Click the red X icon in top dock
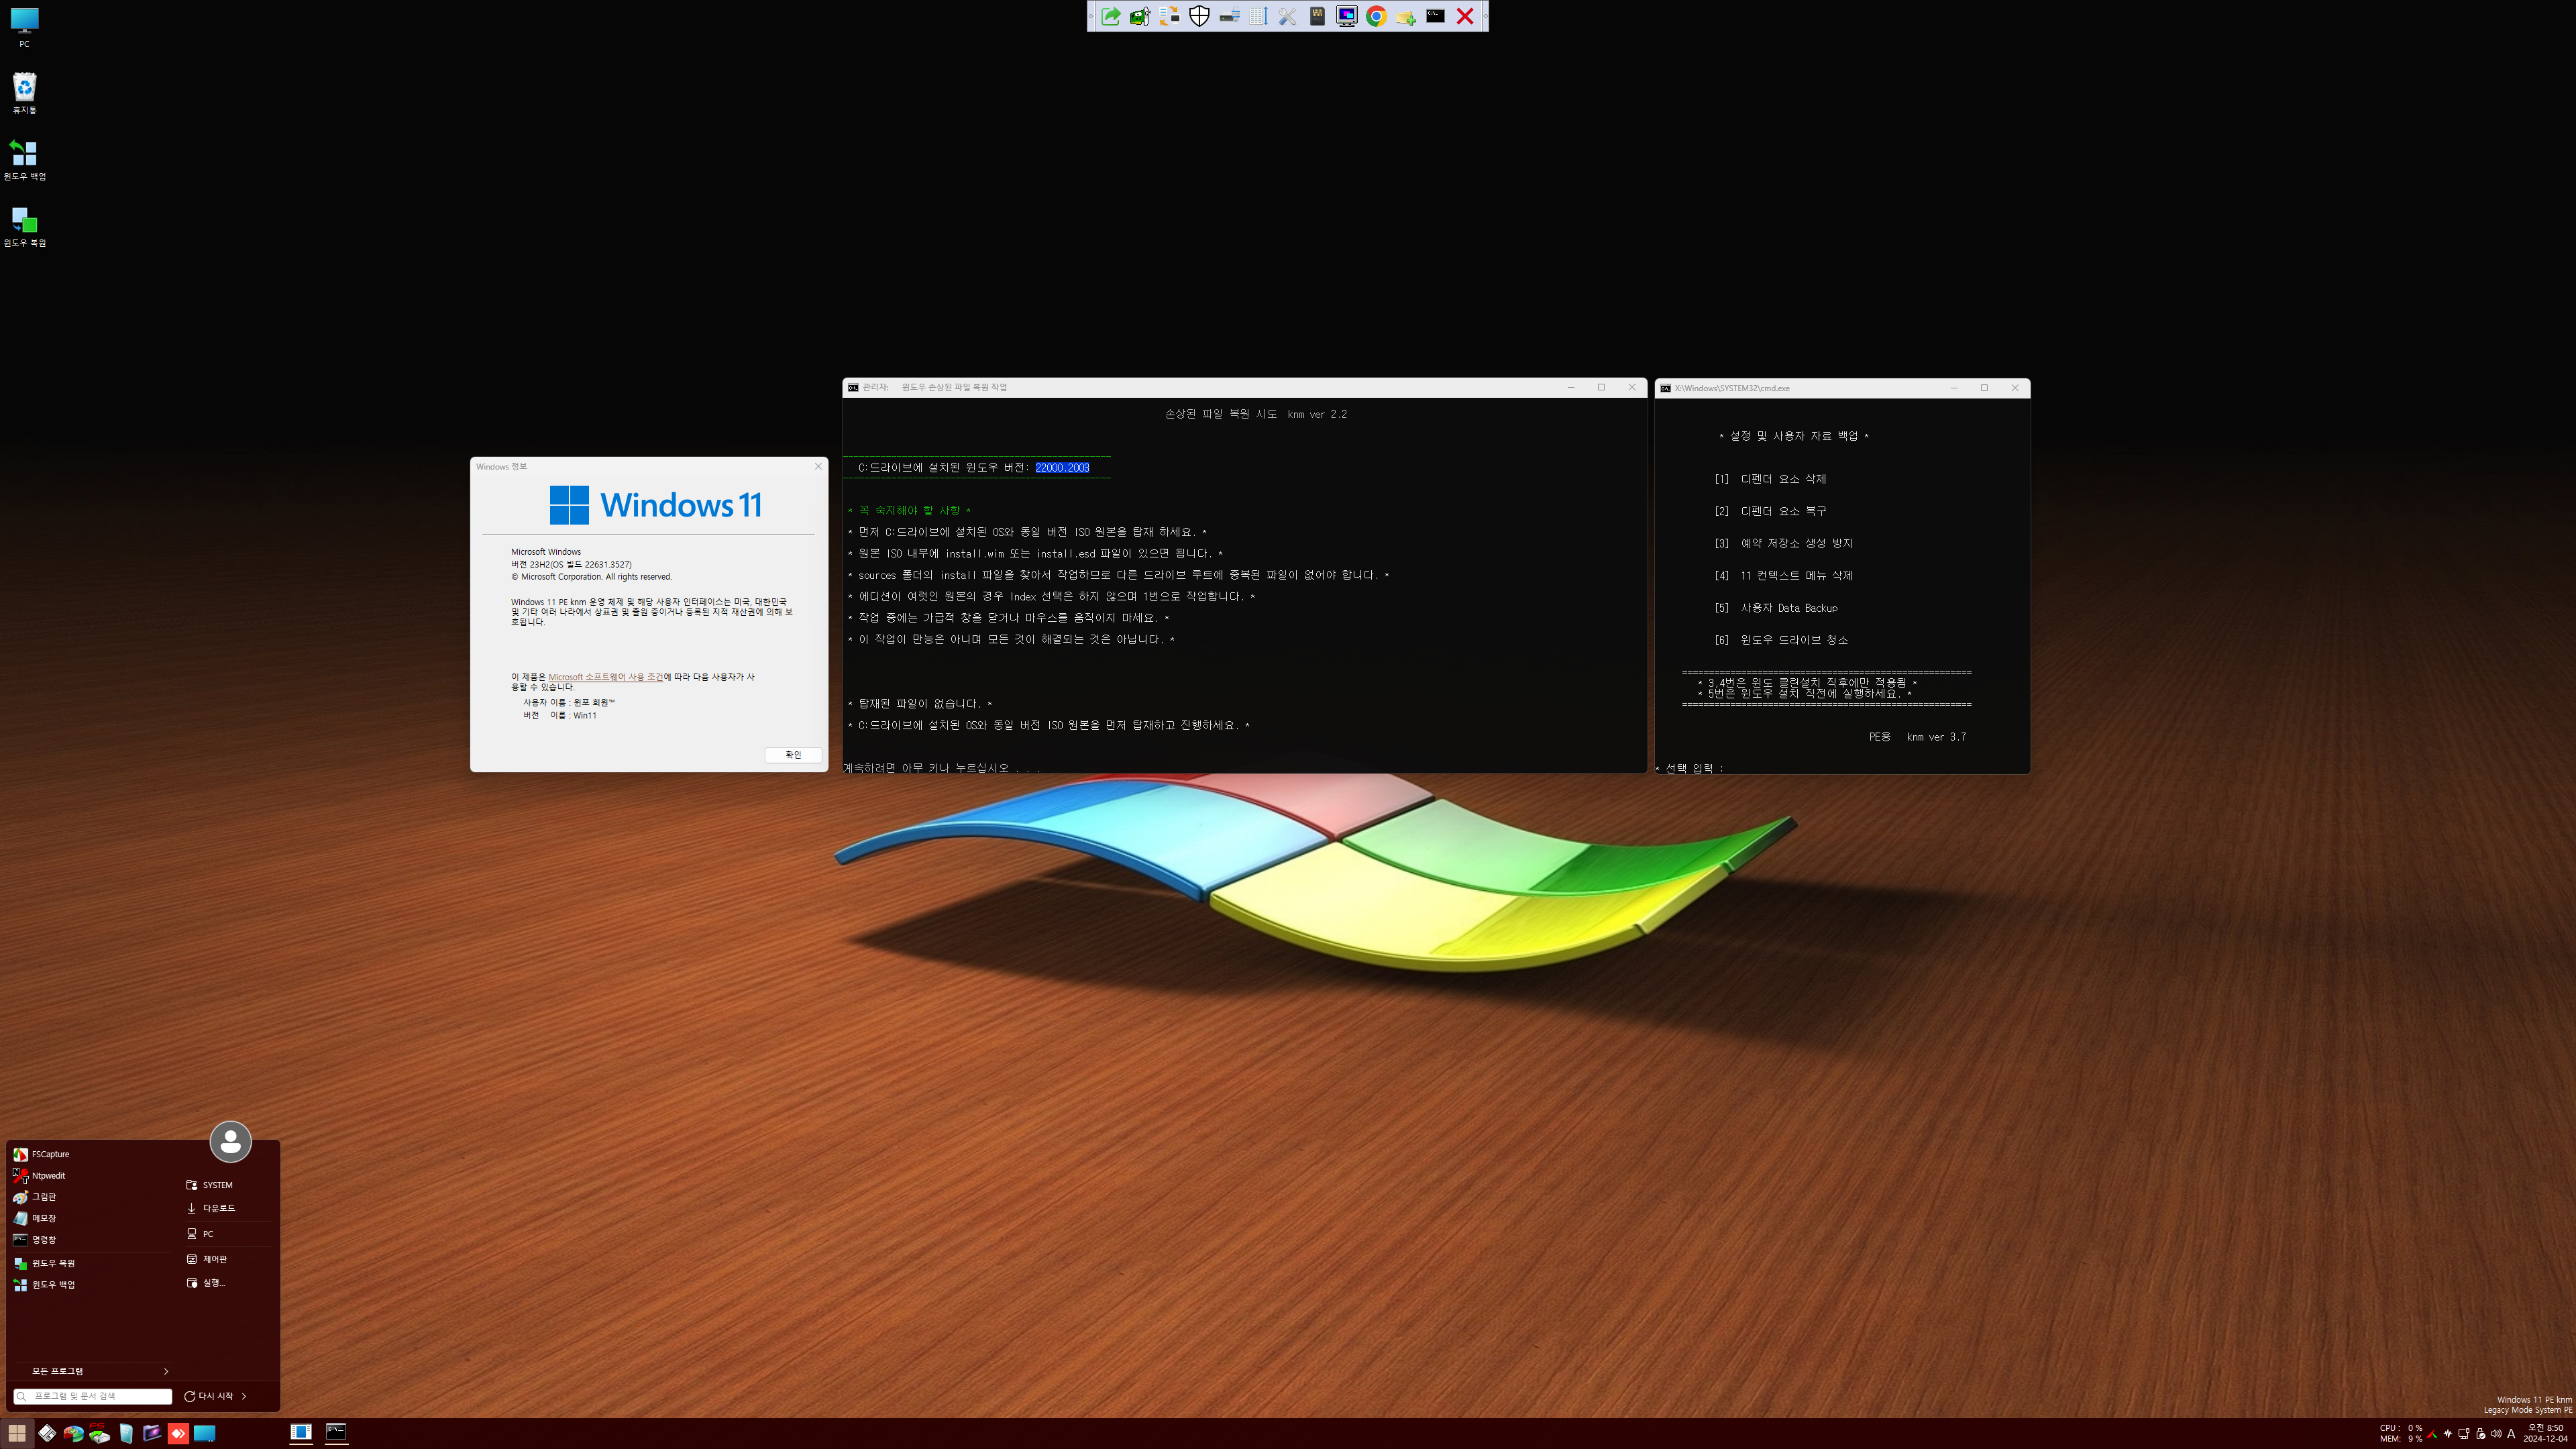Screen dimensions: 2576x1449 pos(1465,16)
